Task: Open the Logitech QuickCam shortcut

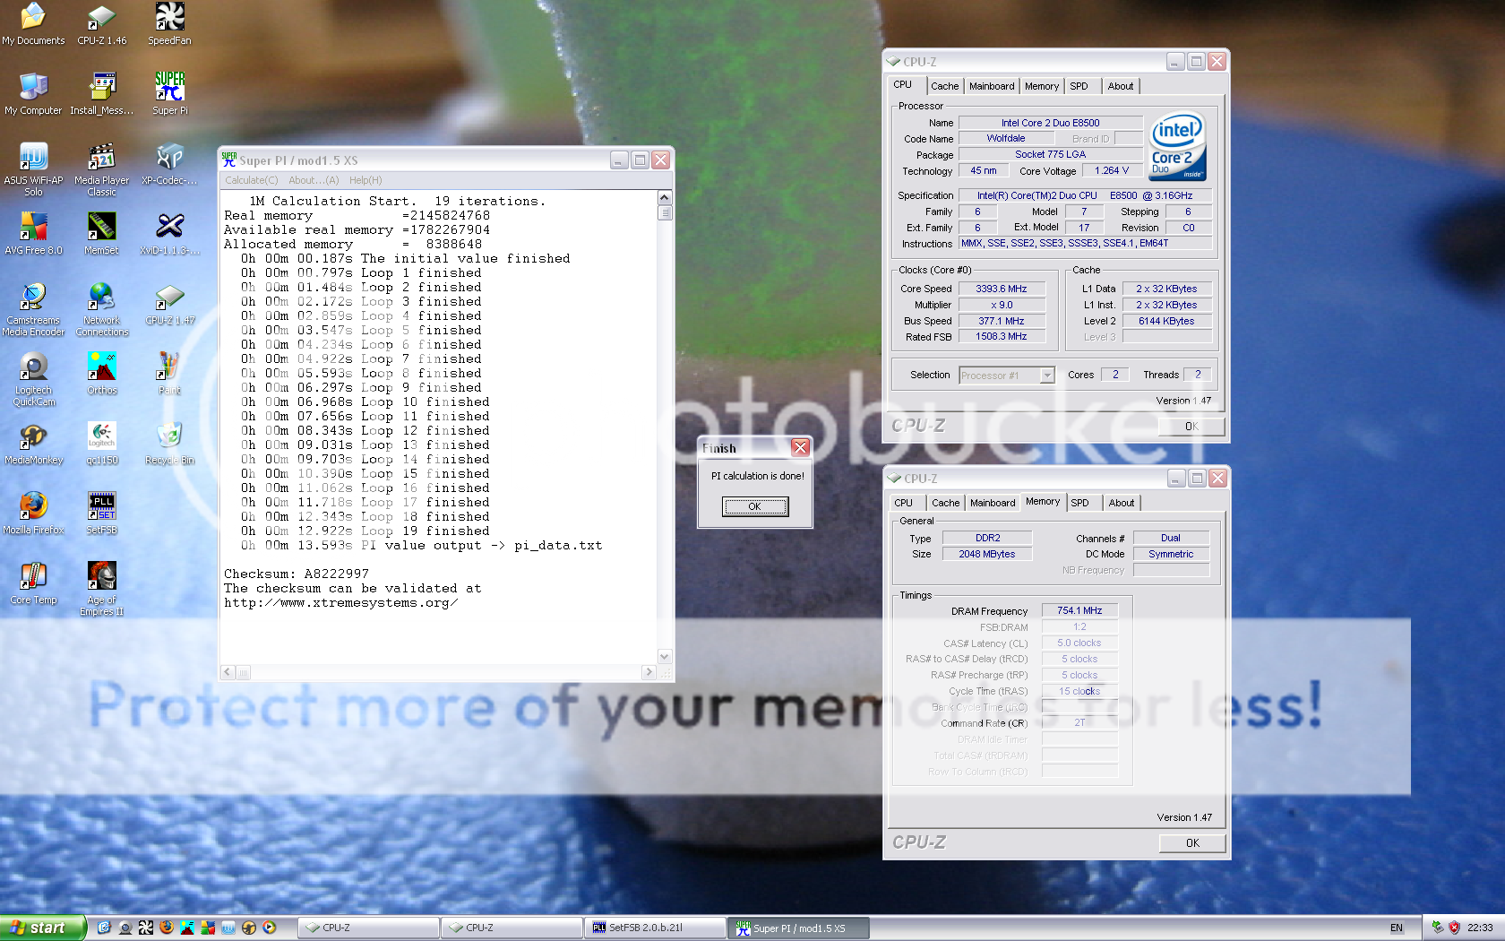Action: point(33,378)
